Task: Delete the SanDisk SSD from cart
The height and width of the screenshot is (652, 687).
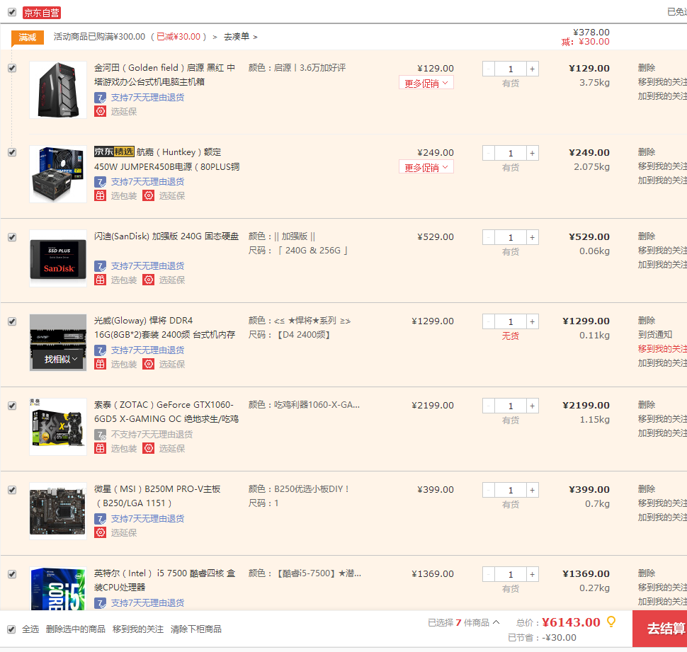Action: [x=647, y=236]
